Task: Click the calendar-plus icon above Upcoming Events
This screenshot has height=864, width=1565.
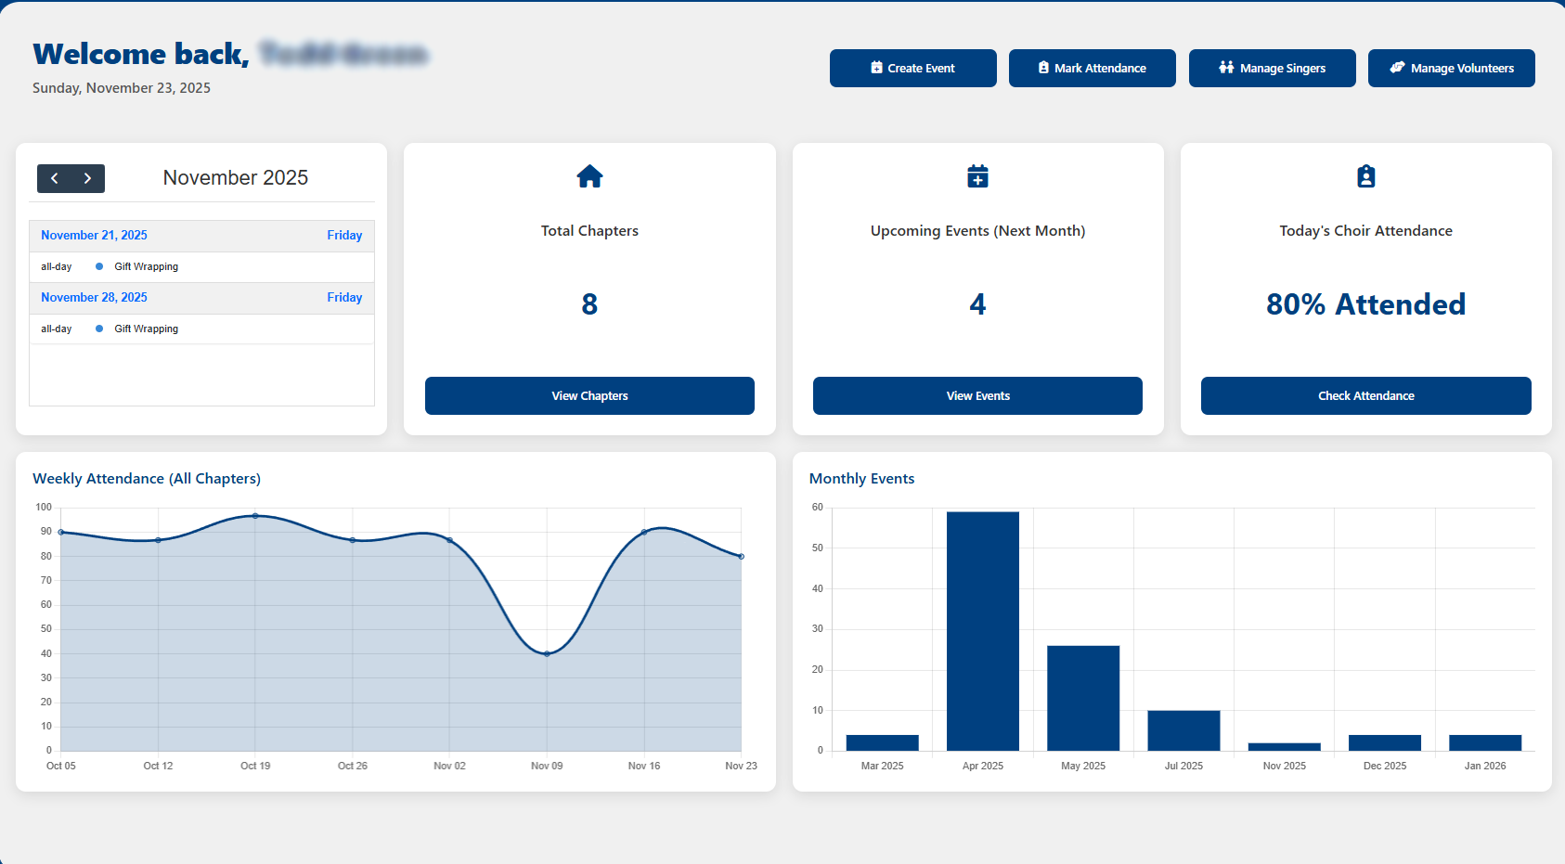Action: tap(978, 176)
